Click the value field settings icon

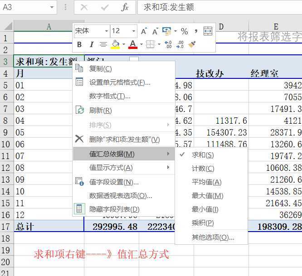point(79,181)
